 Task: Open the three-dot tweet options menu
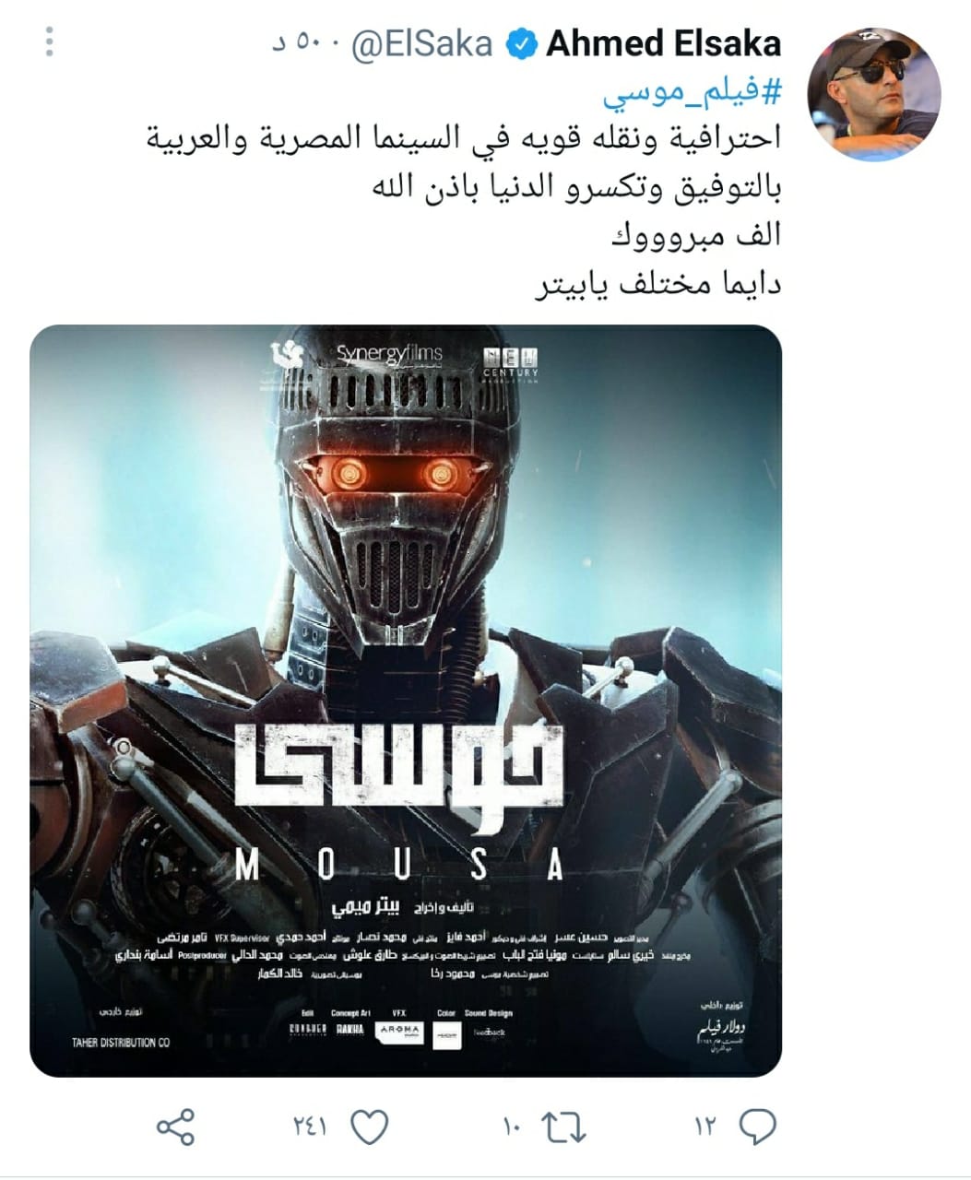50,42
